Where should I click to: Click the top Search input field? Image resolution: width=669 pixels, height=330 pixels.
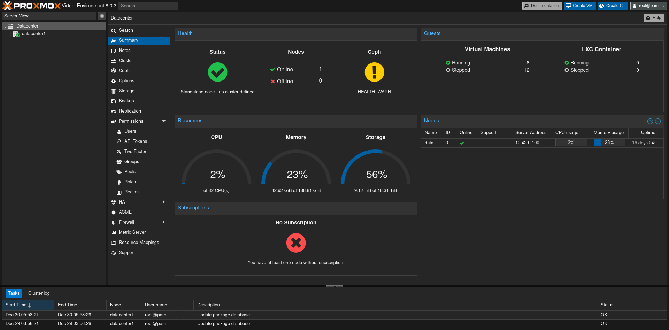[148, 6]
